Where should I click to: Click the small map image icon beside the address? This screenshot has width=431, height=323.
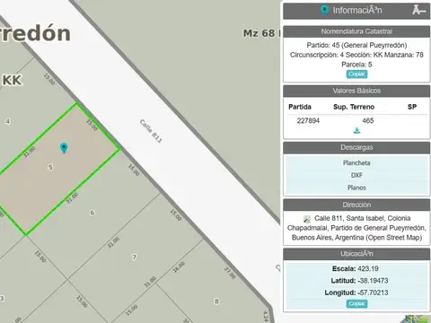coord(307,219)
